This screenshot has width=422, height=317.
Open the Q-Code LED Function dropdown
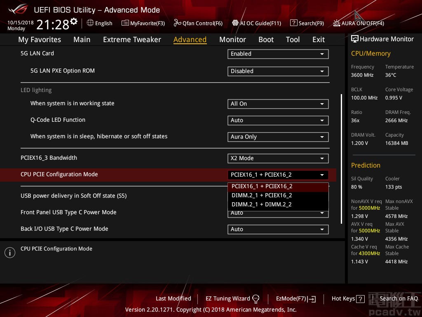point(278,120)
